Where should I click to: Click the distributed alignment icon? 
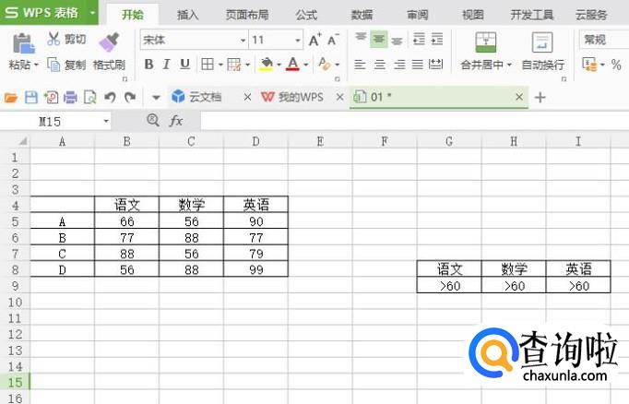point(435,65)
